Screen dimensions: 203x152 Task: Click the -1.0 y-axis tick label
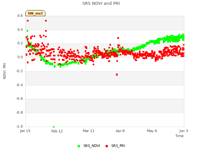[x=19, y=126]
